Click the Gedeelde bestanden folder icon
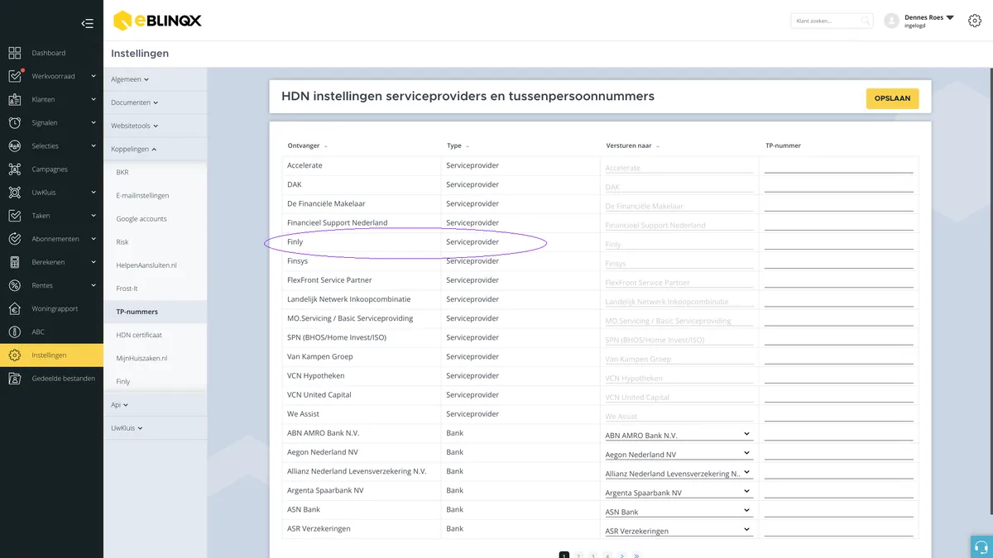 coord(15,379)
